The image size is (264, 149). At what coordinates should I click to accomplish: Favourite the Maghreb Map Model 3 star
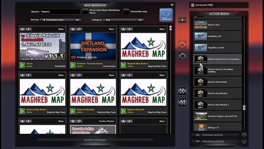(x=123, y=29)
